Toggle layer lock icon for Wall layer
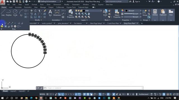This screenshot has height=100, width=179. tap(81, 11)
